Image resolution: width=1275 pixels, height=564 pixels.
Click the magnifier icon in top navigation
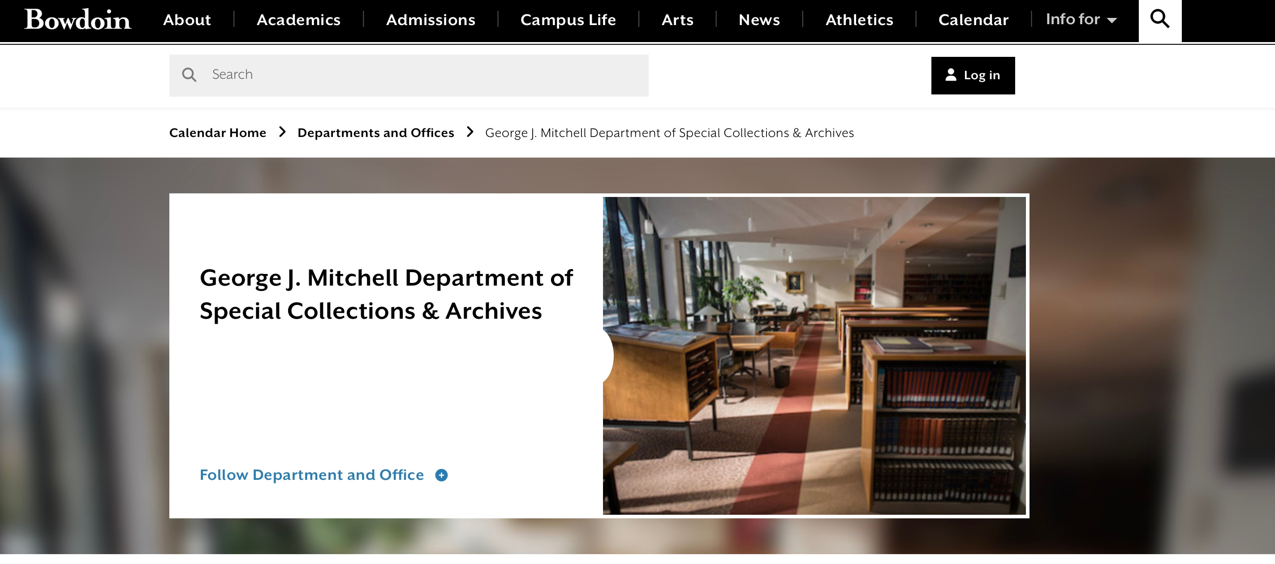[x=1160, y=20]
